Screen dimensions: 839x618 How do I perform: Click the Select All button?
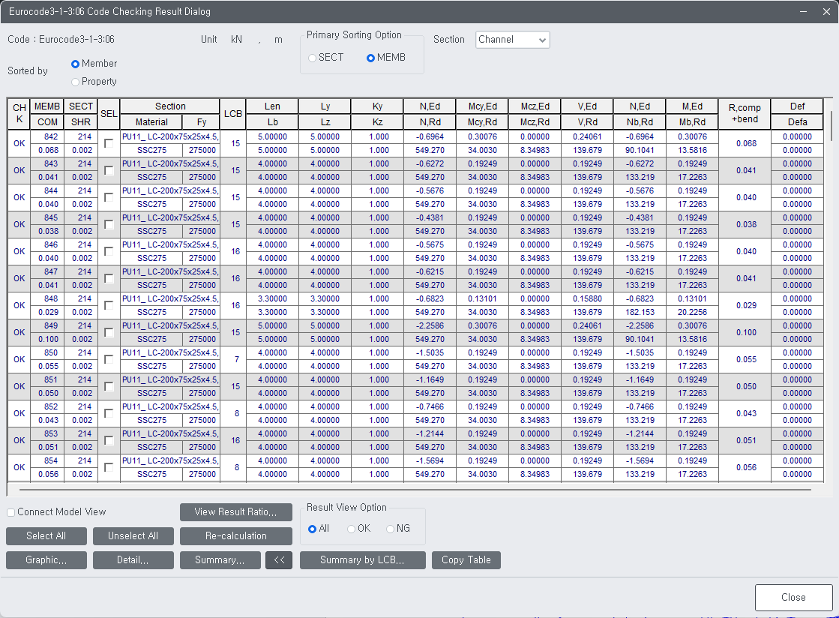pos(46,536)
